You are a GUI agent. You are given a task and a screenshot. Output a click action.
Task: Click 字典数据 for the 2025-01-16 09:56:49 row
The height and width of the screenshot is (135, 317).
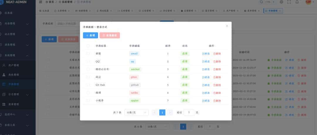pyautogui.click(x=274, y=60)
